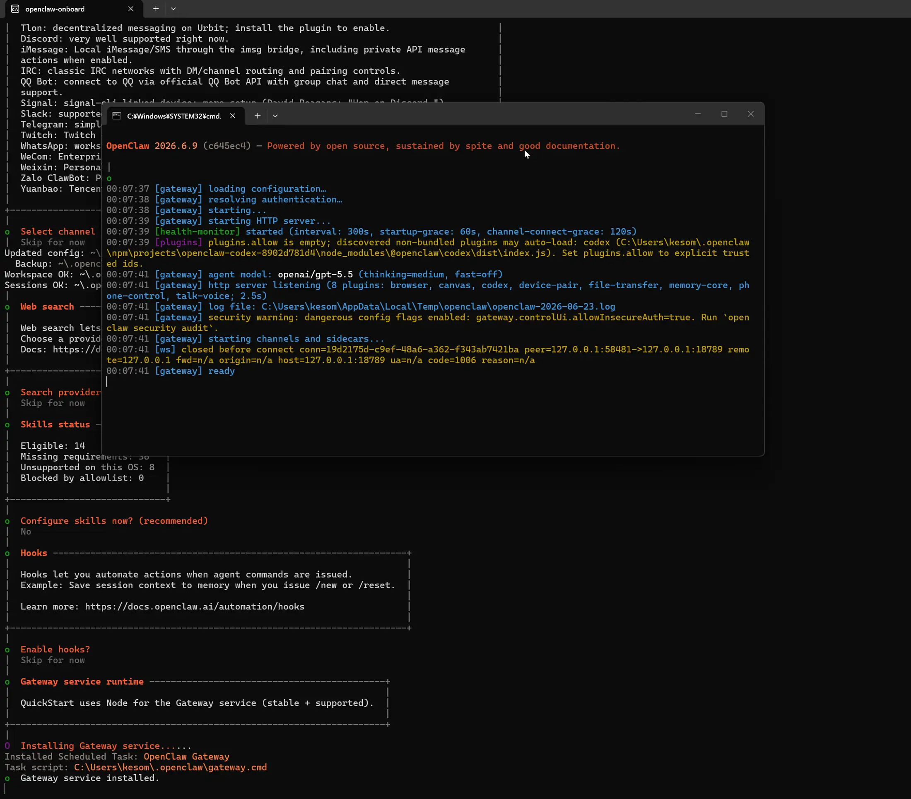Image resolution: width=911 pixels, height=799 pixels.
Task: Open a new tab in the openclaw-onboard window
Action: click(156, 8)
